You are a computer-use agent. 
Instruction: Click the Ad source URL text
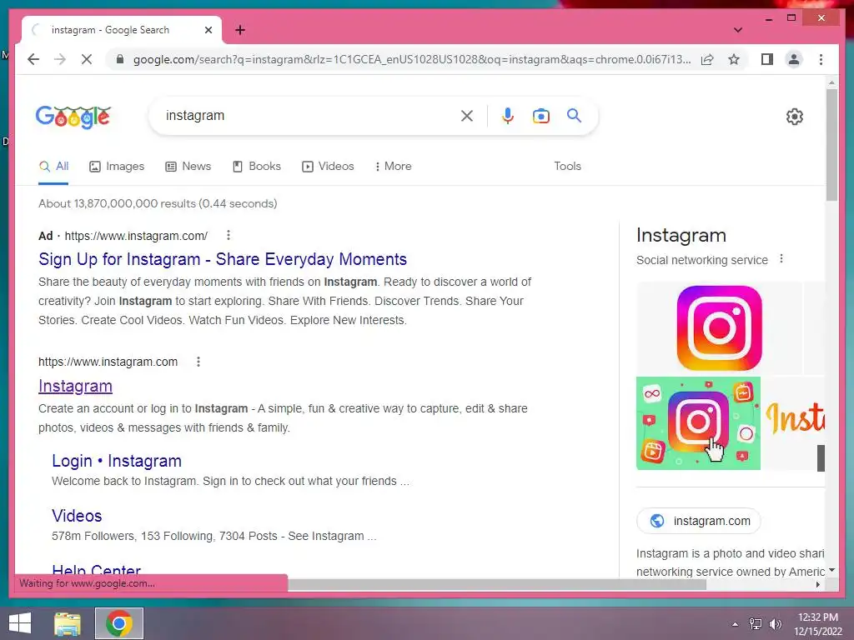136,236
